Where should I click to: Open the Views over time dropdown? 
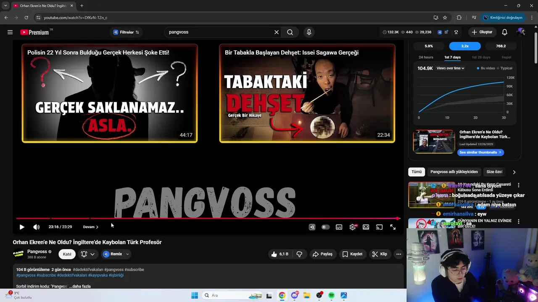coord(450,68)
